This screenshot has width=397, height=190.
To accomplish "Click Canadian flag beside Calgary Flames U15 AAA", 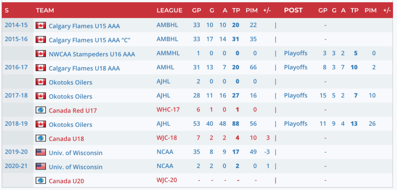I will 41,25.
